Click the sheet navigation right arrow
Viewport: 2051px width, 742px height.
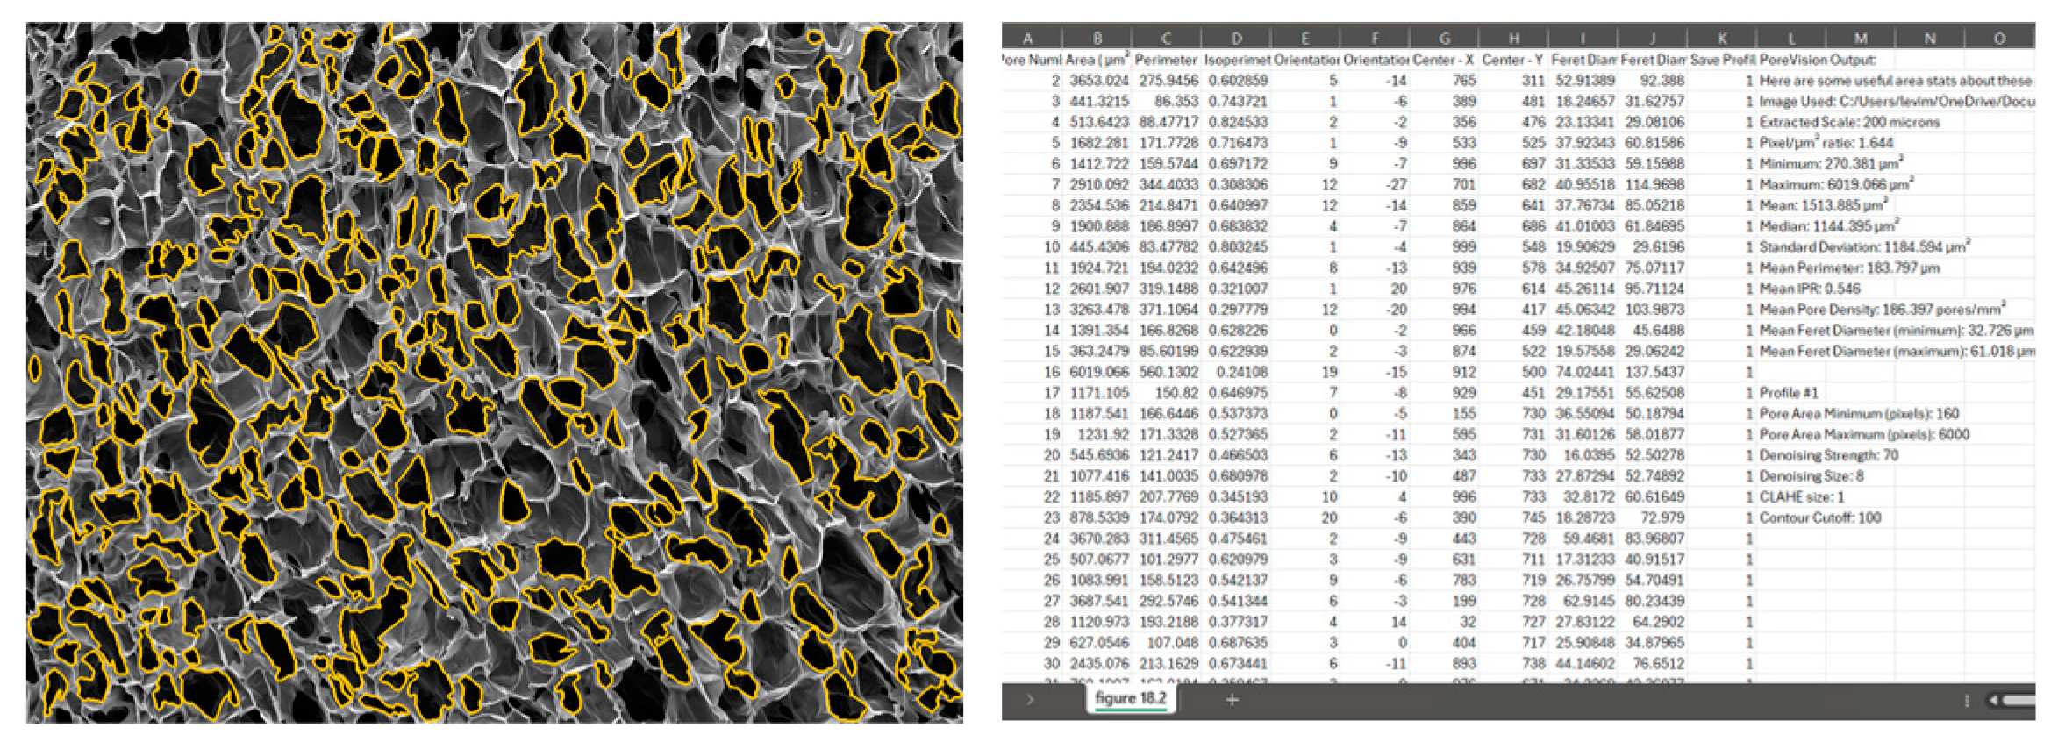pyautogui.click(x=1030, y=699)
